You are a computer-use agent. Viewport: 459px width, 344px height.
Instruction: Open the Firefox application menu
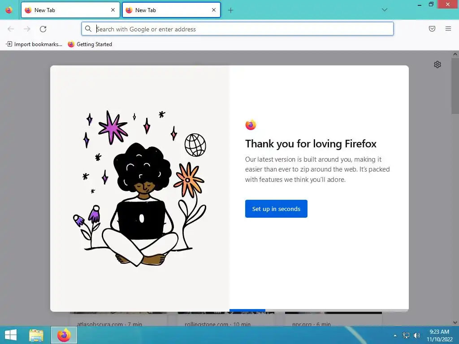448,29
